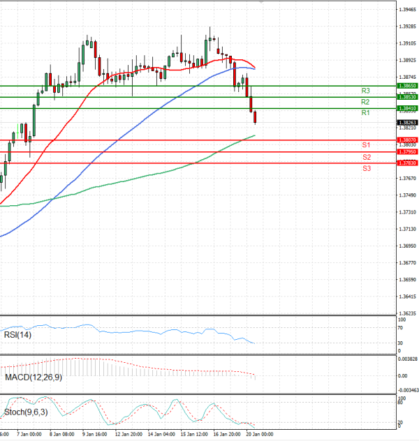Click the current price tag 1.38263

pos(407,122)
